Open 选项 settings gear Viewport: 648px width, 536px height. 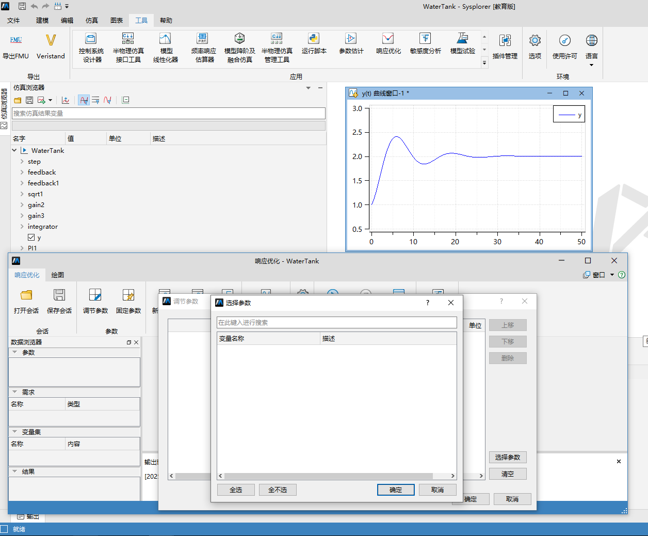tap(535, 40)
